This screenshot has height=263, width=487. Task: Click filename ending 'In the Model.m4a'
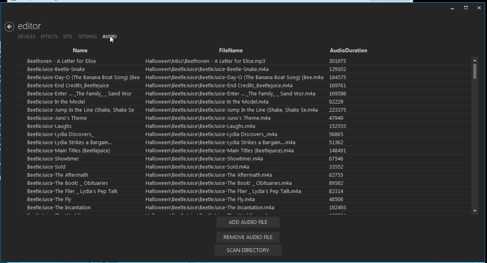coord(207,102)
